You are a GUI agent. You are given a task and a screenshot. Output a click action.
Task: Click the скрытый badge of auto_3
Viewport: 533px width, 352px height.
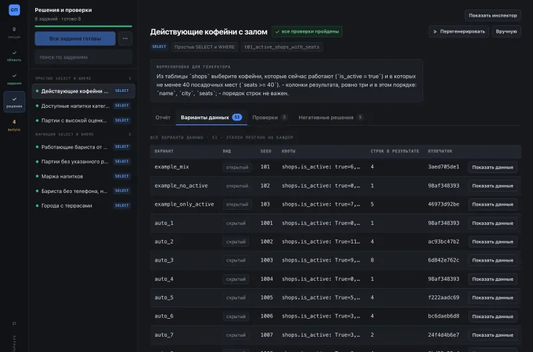tap(236, 260)
